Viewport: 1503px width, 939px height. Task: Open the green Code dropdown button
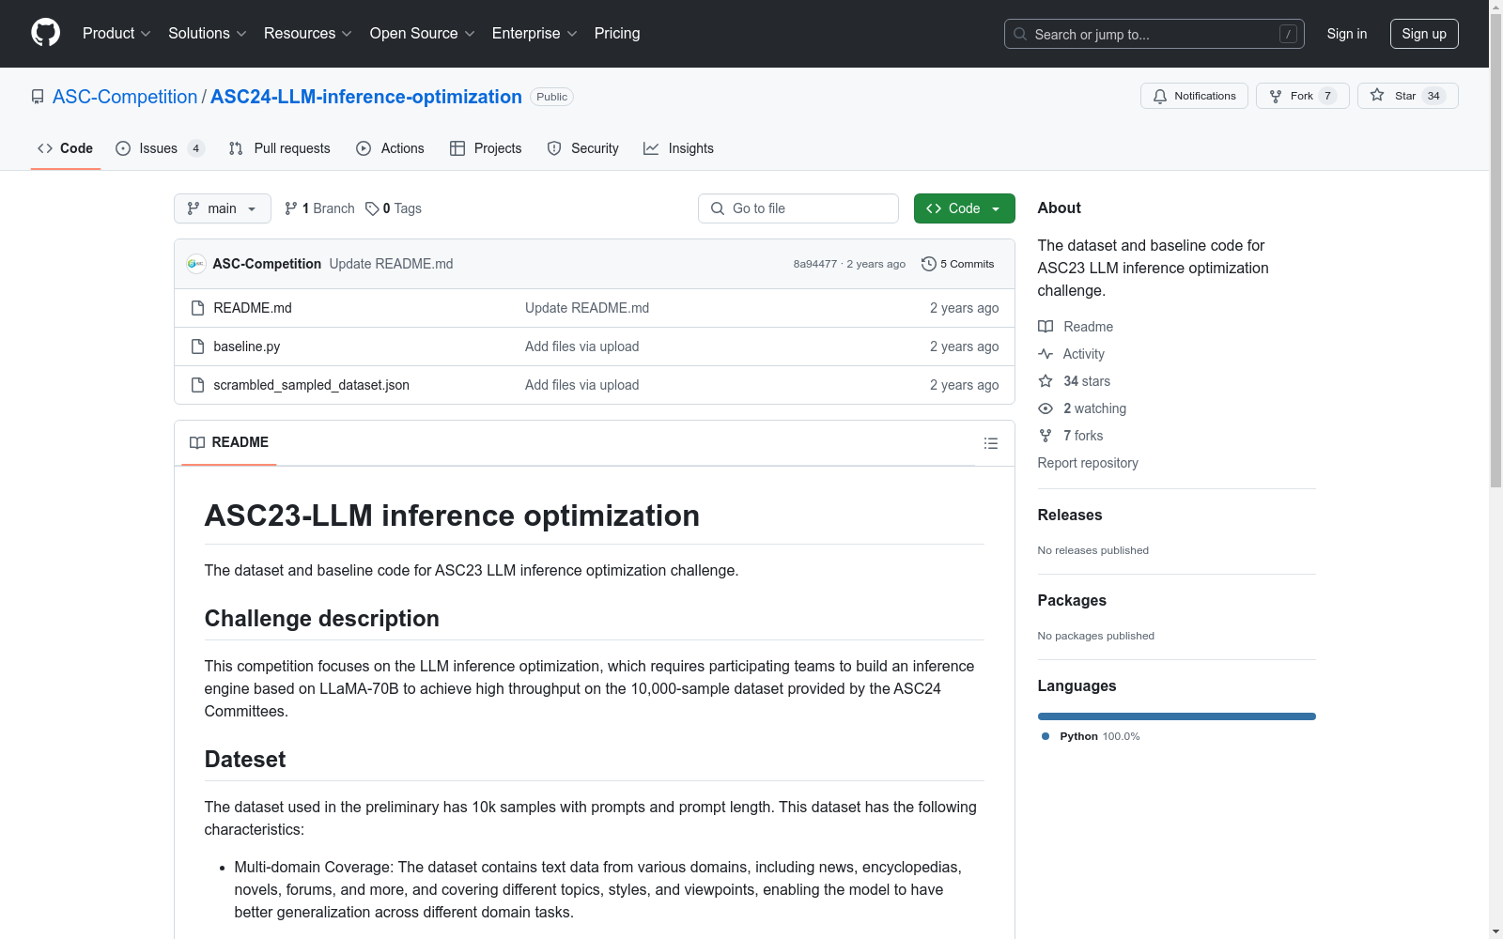pos(964,208)
